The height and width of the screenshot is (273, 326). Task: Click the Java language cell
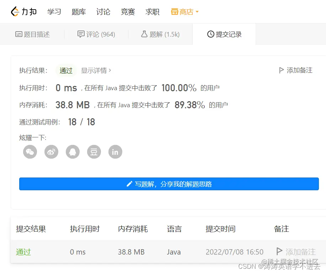pos(174,252)
